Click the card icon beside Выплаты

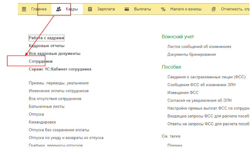[x=127, y=9]
